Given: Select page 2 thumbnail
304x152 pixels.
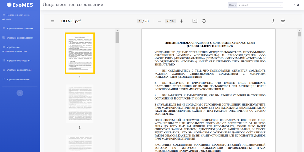Looking at the screenshot, I should tap(80, 104).
